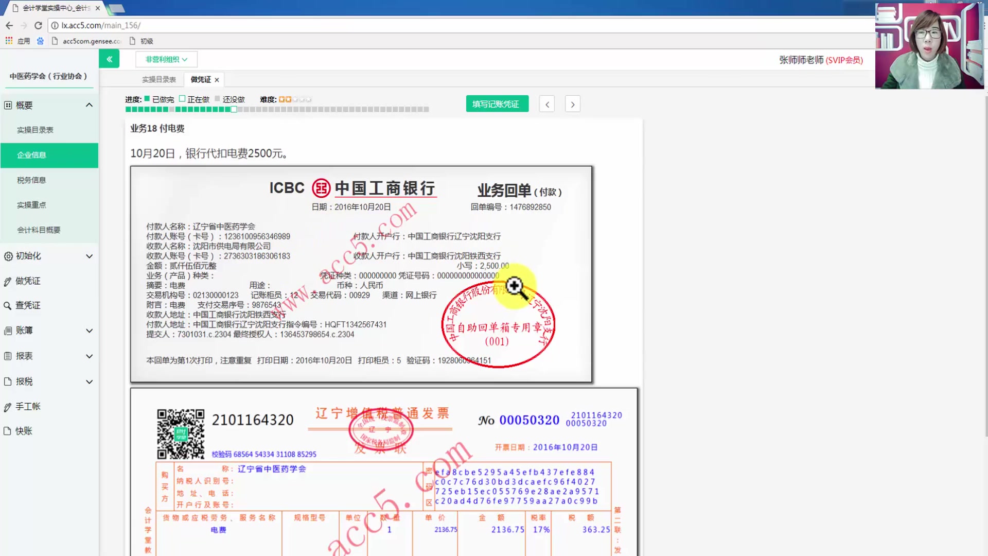Click the 报表 list icon
This screenshot has height=556, width=988.
(x=8, y=356)
